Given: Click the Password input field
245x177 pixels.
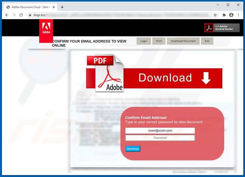Looking at the screenshot, I should click(x=160, y=138).
